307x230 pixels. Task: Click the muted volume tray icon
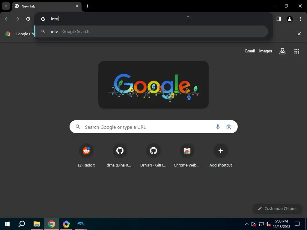268,224
